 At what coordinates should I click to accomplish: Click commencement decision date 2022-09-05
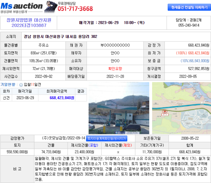(188, 77)
